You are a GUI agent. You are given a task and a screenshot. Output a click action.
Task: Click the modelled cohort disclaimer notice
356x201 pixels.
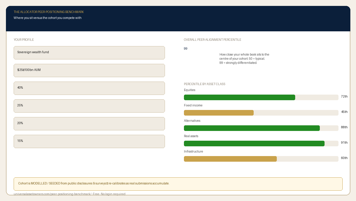click(x=178, y=184)
